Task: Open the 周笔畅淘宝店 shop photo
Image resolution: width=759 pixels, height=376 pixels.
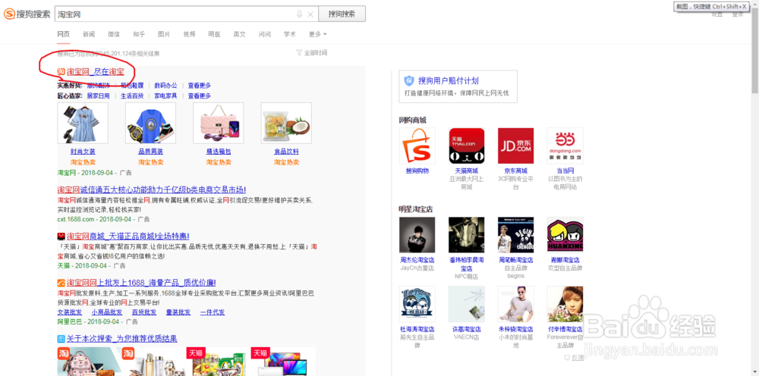Action: tap(515, 235)
